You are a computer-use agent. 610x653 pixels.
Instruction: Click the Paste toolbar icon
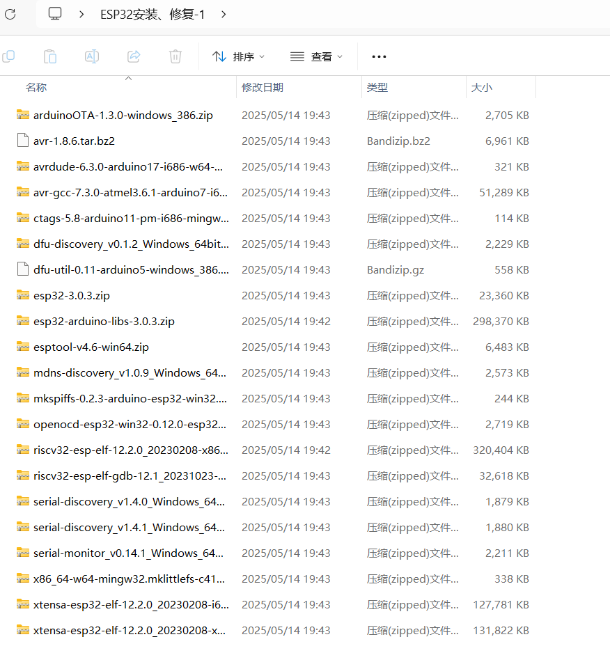point(50,56)
